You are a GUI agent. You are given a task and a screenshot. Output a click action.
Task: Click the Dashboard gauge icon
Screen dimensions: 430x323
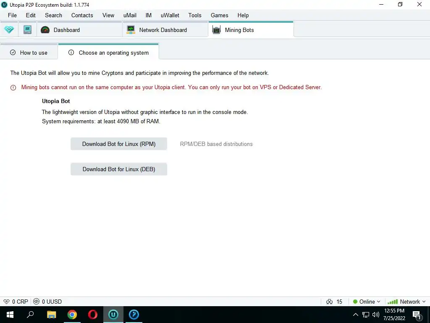(45, 30)
